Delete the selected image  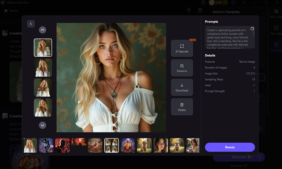pyautogui.click(x=182, y=107)
